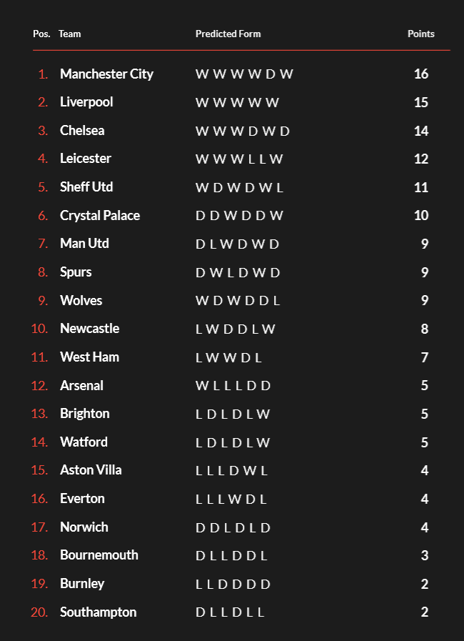
Task: Click the Man Utd team name
Action: (84, 244)
